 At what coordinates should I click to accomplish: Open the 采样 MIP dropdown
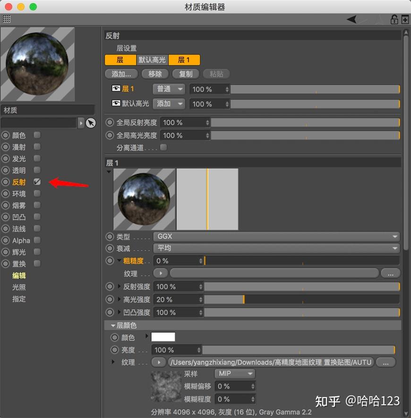234,374
